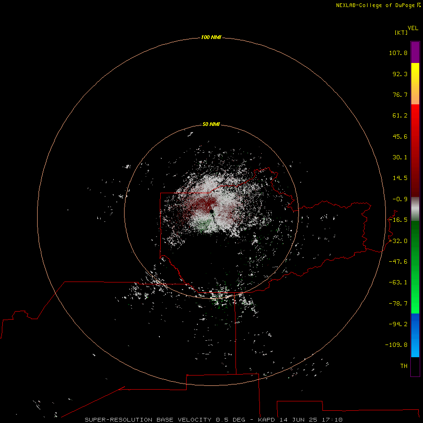The width and height of the screenshot is (423, 423).
Task: Click the -0.9 legend value
Action: click(400, 199)
